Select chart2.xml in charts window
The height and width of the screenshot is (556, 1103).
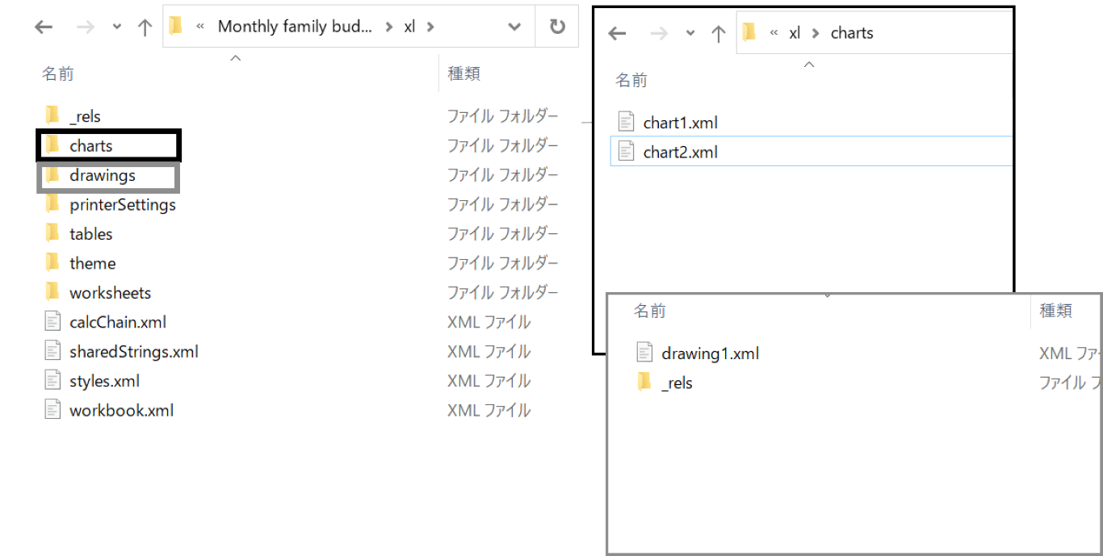[x=680, y=153]
